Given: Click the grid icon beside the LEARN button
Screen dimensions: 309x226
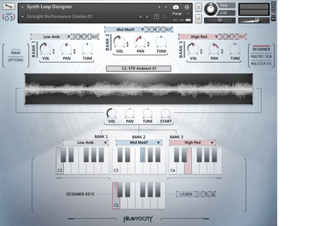Looking at the screenshot, I should coord(199,194).
